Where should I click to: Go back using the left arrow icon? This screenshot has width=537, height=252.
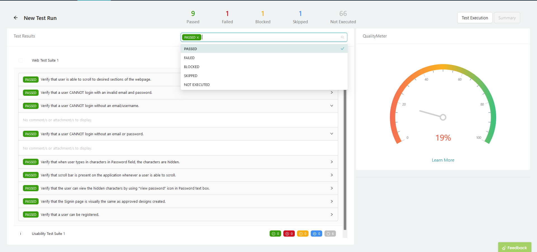tap(16, 18)
